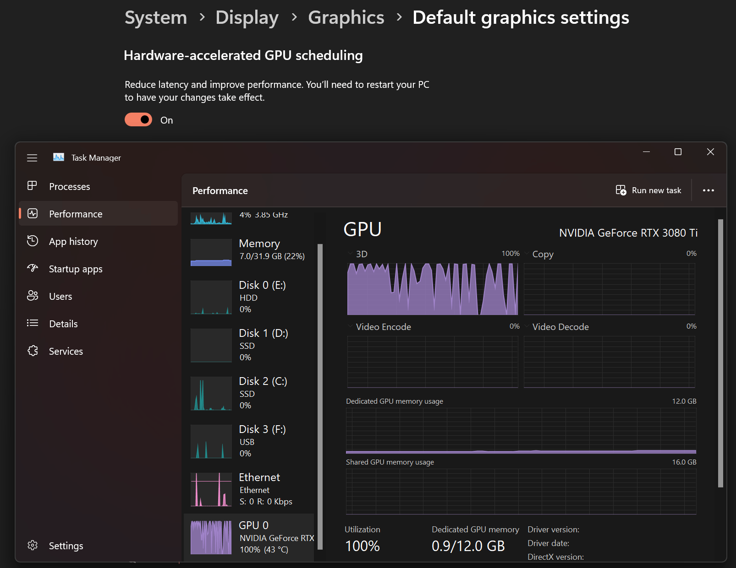Click the DirectX version label
Viewport: 736px width, 568px height.
[x=555, y=557]
